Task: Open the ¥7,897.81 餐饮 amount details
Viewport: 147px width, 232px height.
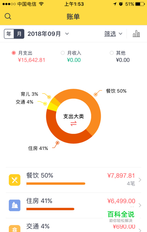Action: 121,176
